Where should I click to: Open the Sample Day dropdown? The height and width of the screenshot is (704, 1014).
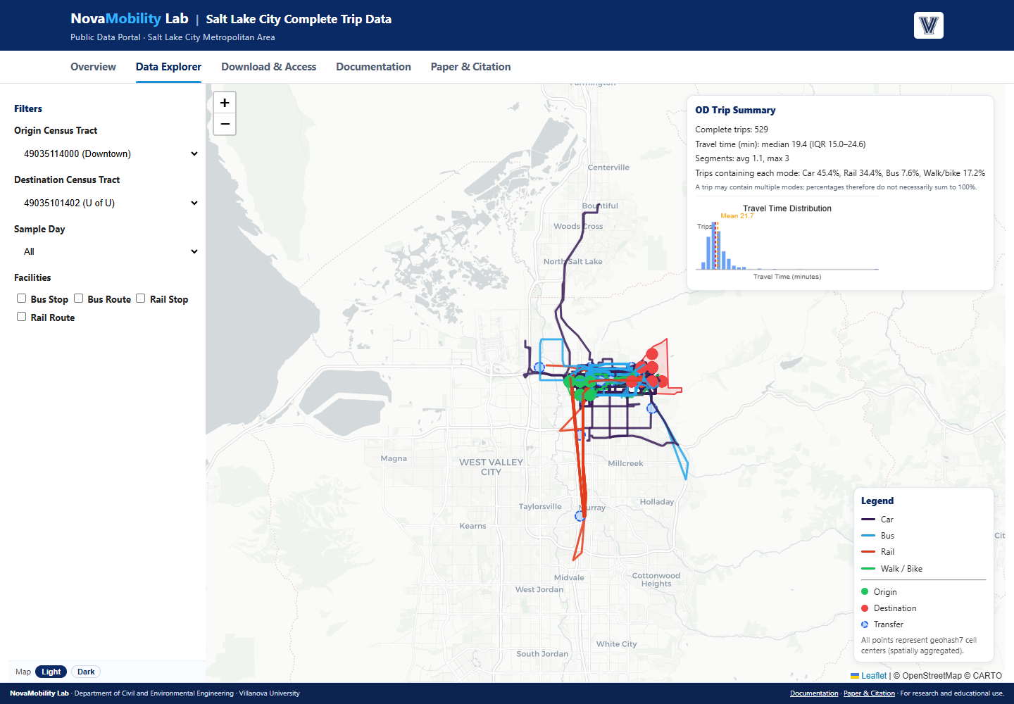108,251
